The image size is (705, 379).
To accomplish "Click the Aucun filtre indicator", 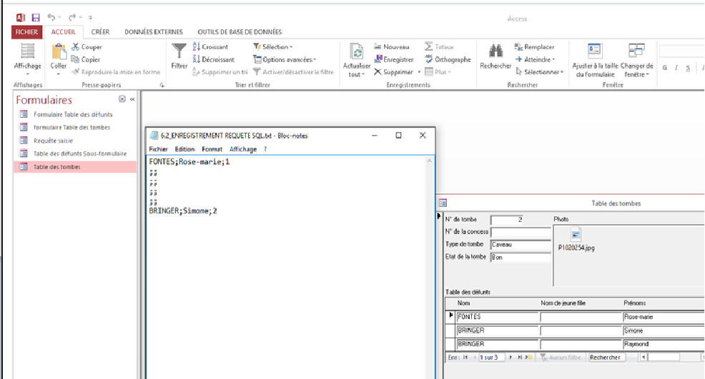I will pyautogui.click(x=561, y=358).
